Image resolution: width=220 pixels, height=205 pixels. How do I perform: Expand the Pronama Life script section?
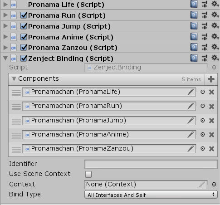5,5
